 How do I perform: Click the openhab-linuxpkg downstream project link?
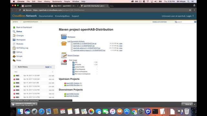72,96
